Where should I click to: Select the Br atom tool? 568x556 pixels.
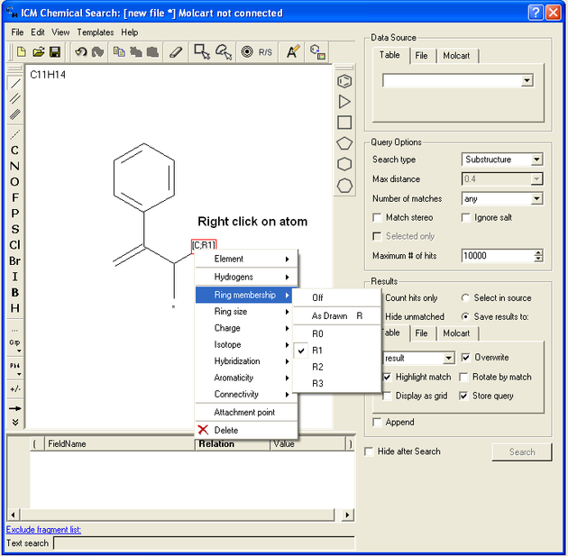[x=14, y=260]
